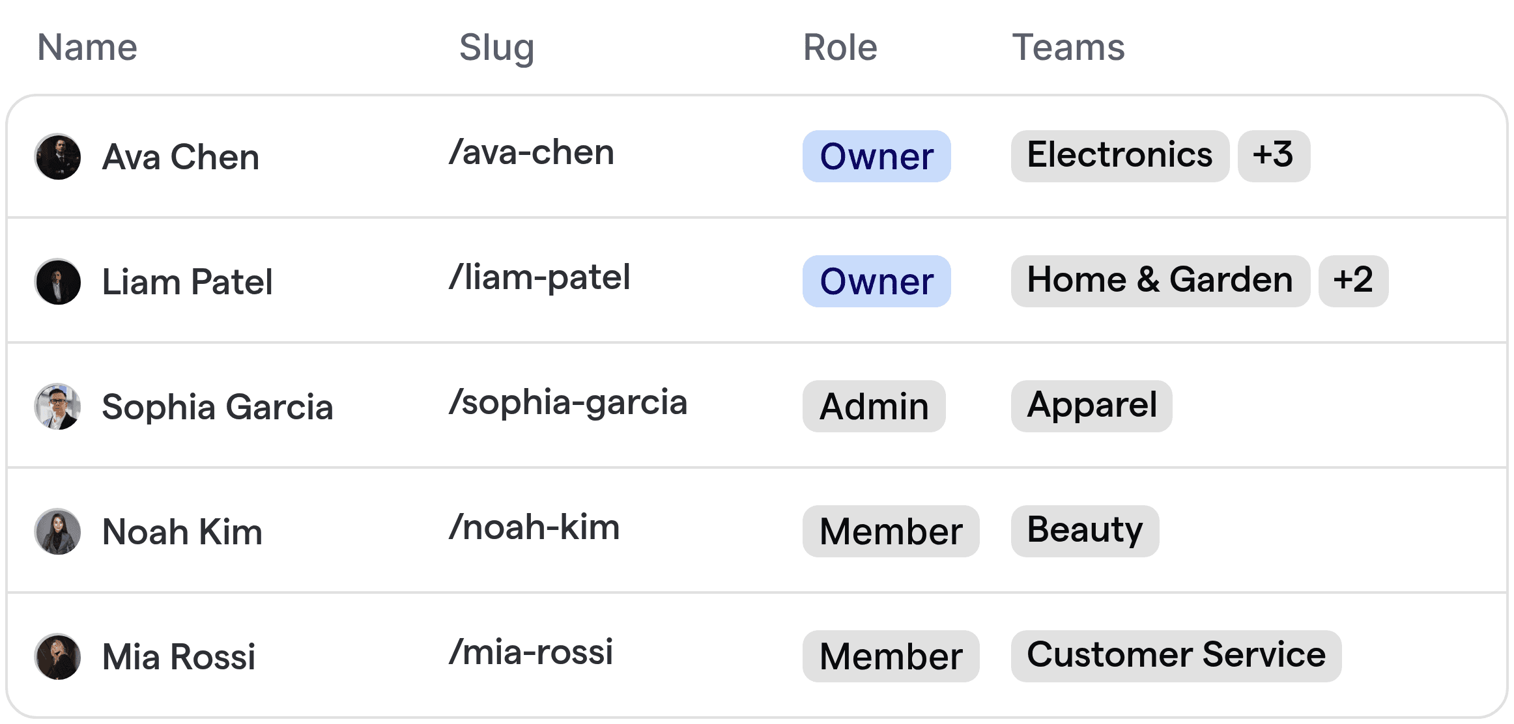Click Liam Patel's profile avatar

click(58, 281)
